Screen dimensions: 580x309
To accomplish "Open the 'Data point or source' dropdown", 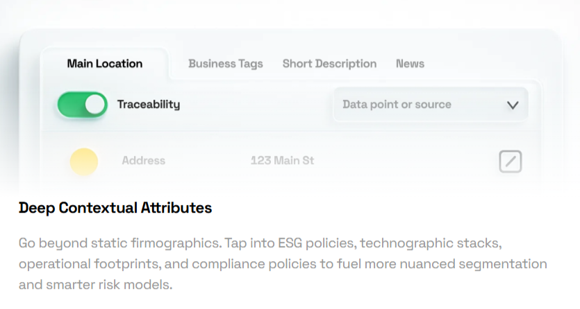I will click(431, 105).
